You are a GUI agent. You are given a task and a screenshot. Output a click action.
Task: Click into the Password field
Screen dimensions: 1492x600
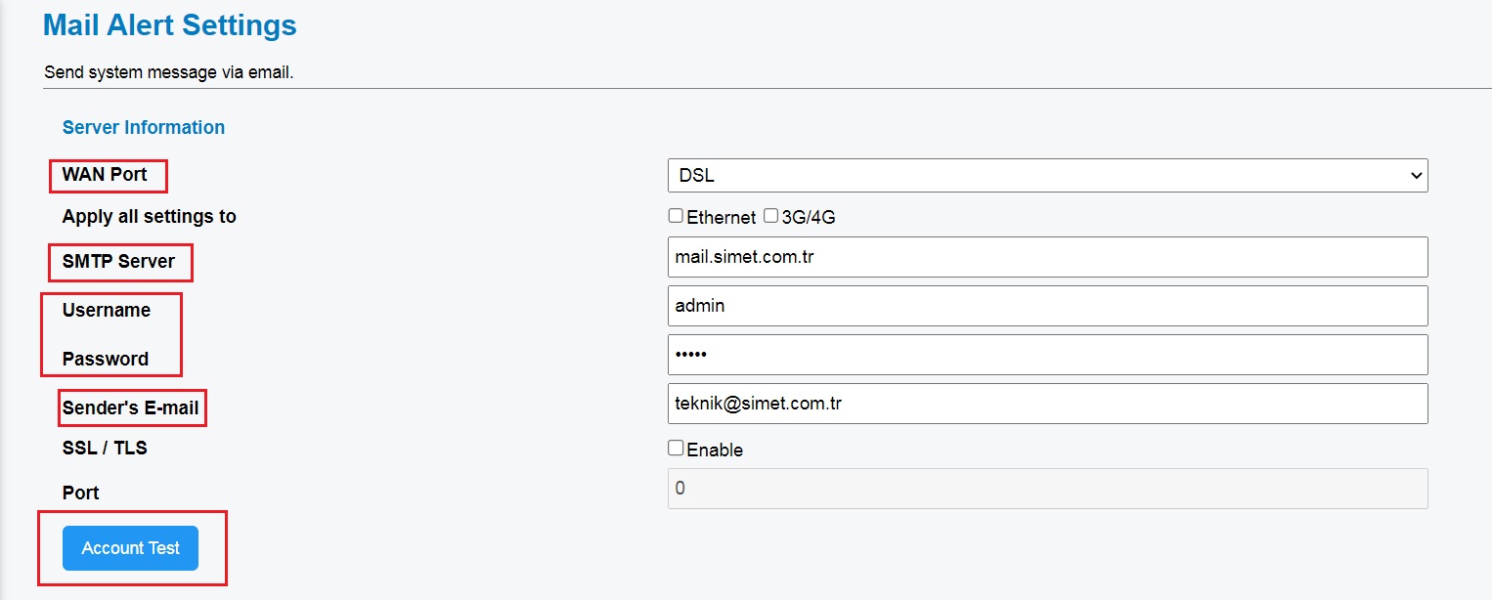coord(1047,355)
